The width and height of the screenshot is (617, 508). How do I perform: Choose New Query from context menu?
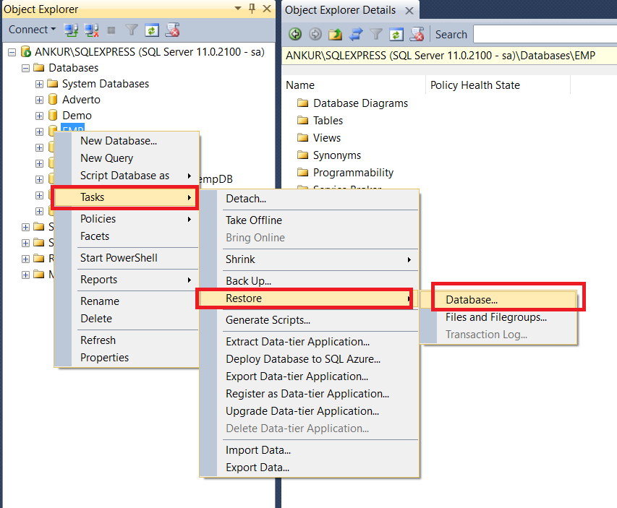click(x=127, y=158)
